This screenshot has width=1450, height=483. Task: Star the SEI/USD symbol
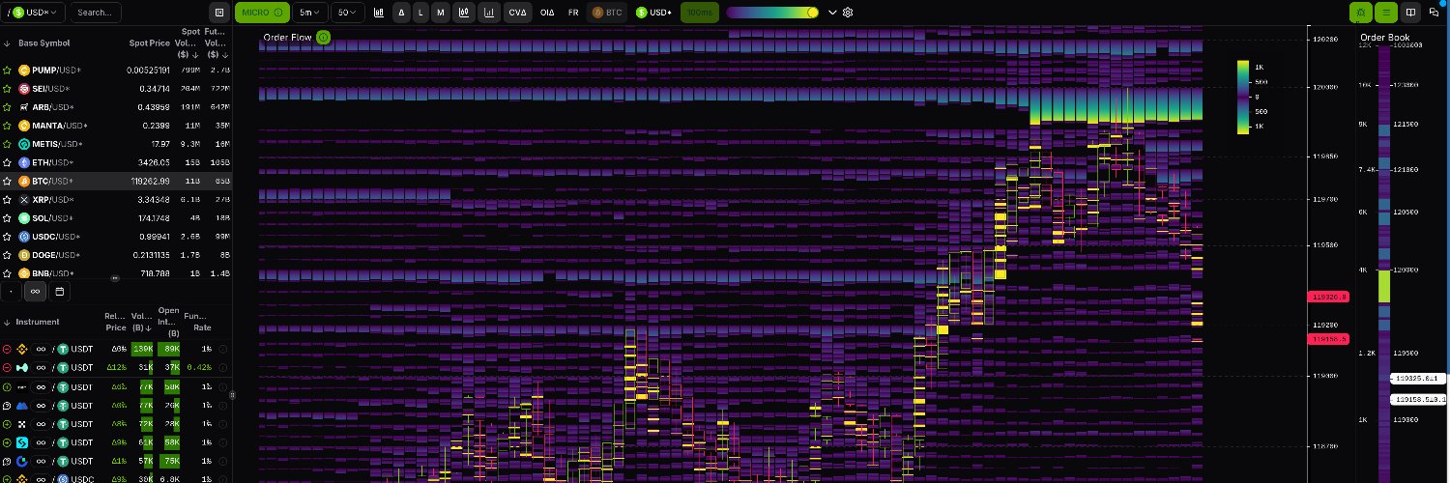[8, 89]
